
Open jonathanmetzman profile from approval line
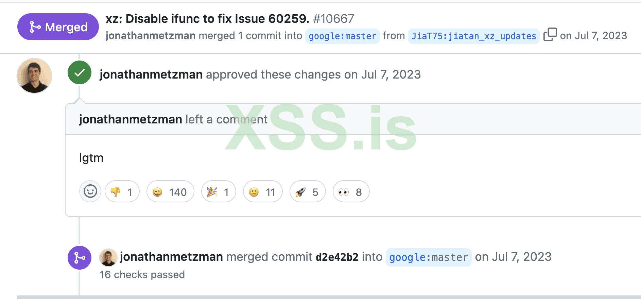point(151,74)
